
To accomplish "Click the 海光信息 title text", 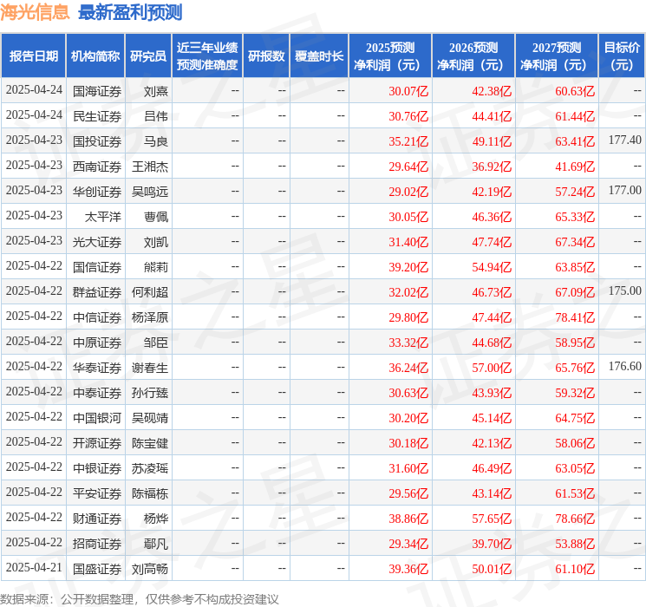I will (35, 12).
